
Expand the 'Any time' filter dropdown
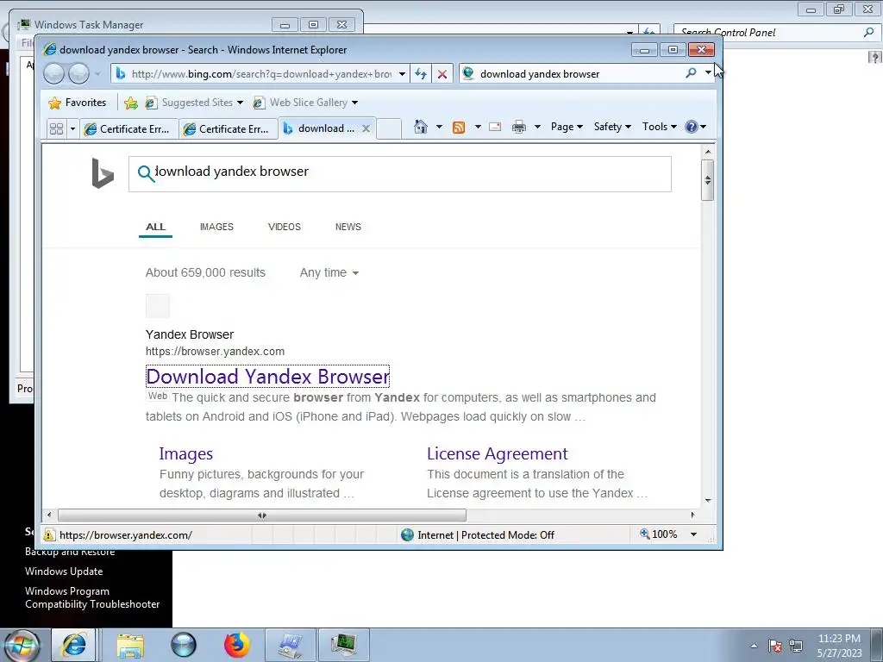[329, 272]
